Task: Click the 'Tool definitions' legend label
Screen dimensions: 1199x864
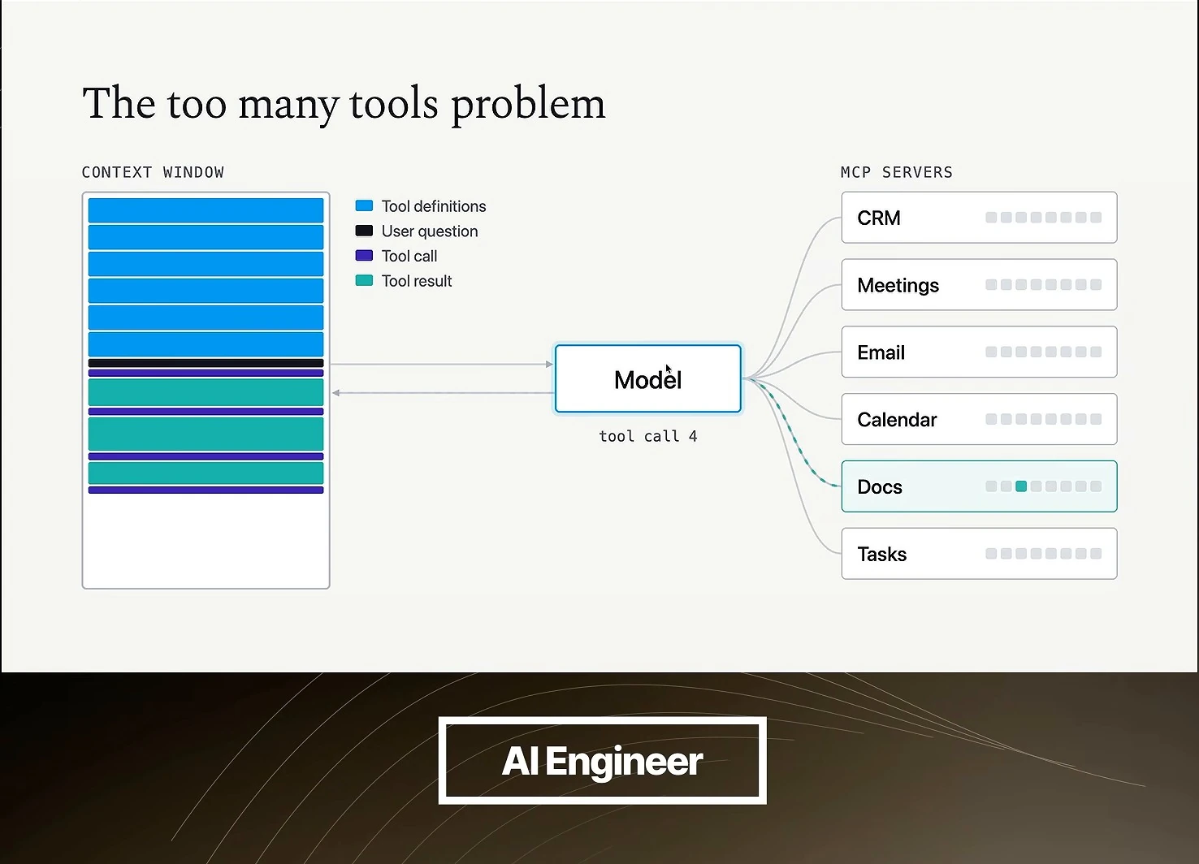Action: [434, 206]
